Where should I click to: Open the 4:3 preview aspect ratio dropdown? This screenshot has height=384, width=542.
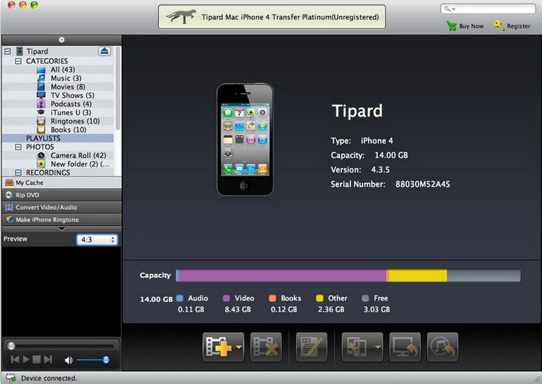pos(97,239)
